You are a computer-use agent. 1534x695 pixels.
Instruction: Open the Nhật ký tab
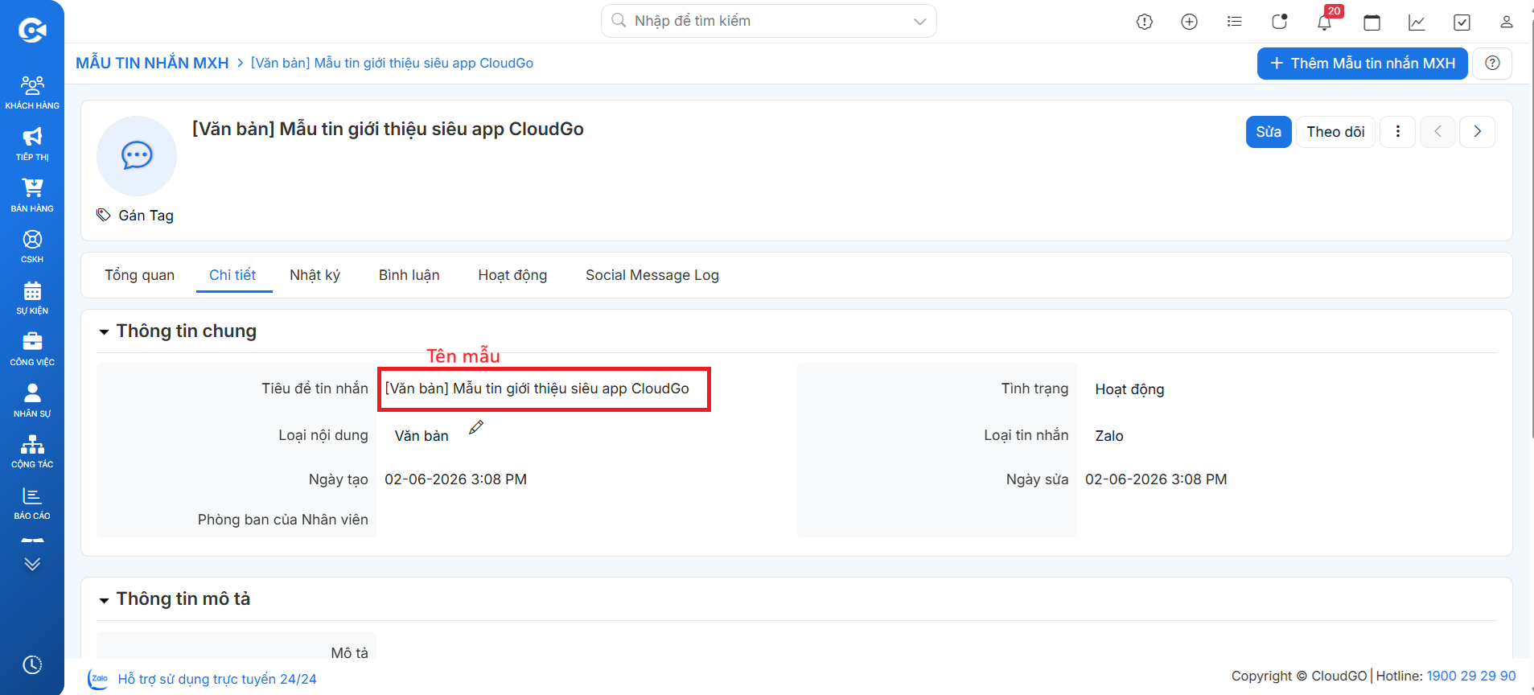[315, 275]
